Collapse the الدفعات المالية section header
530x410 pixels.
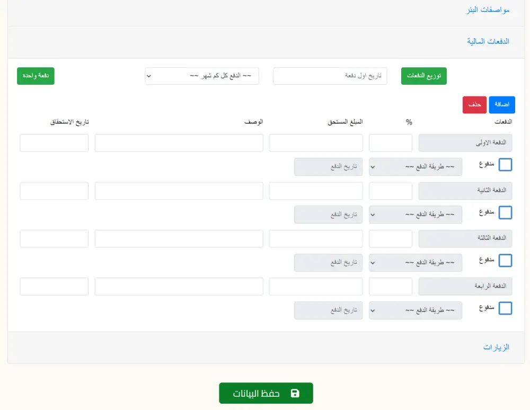[x=488, y=41]
